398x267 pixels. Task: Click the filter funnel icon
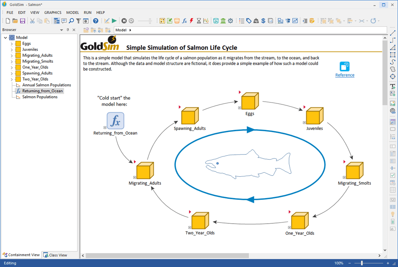click(x=79, y=21)
